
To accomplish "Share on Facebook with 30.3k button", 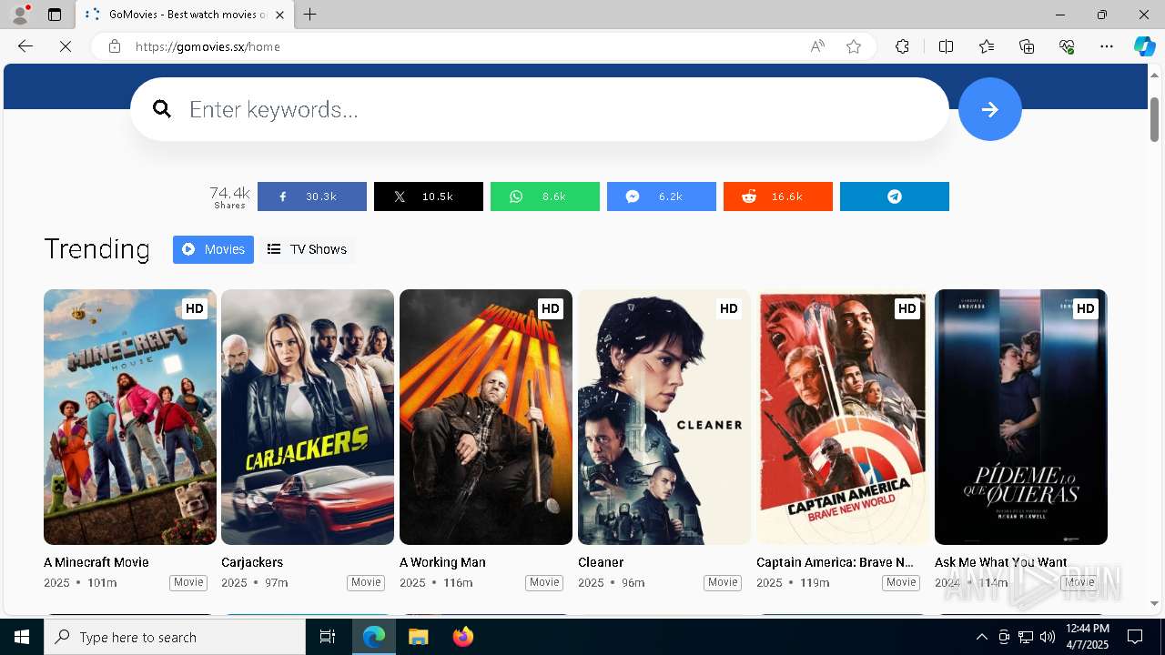I will [x=311, y=196].
